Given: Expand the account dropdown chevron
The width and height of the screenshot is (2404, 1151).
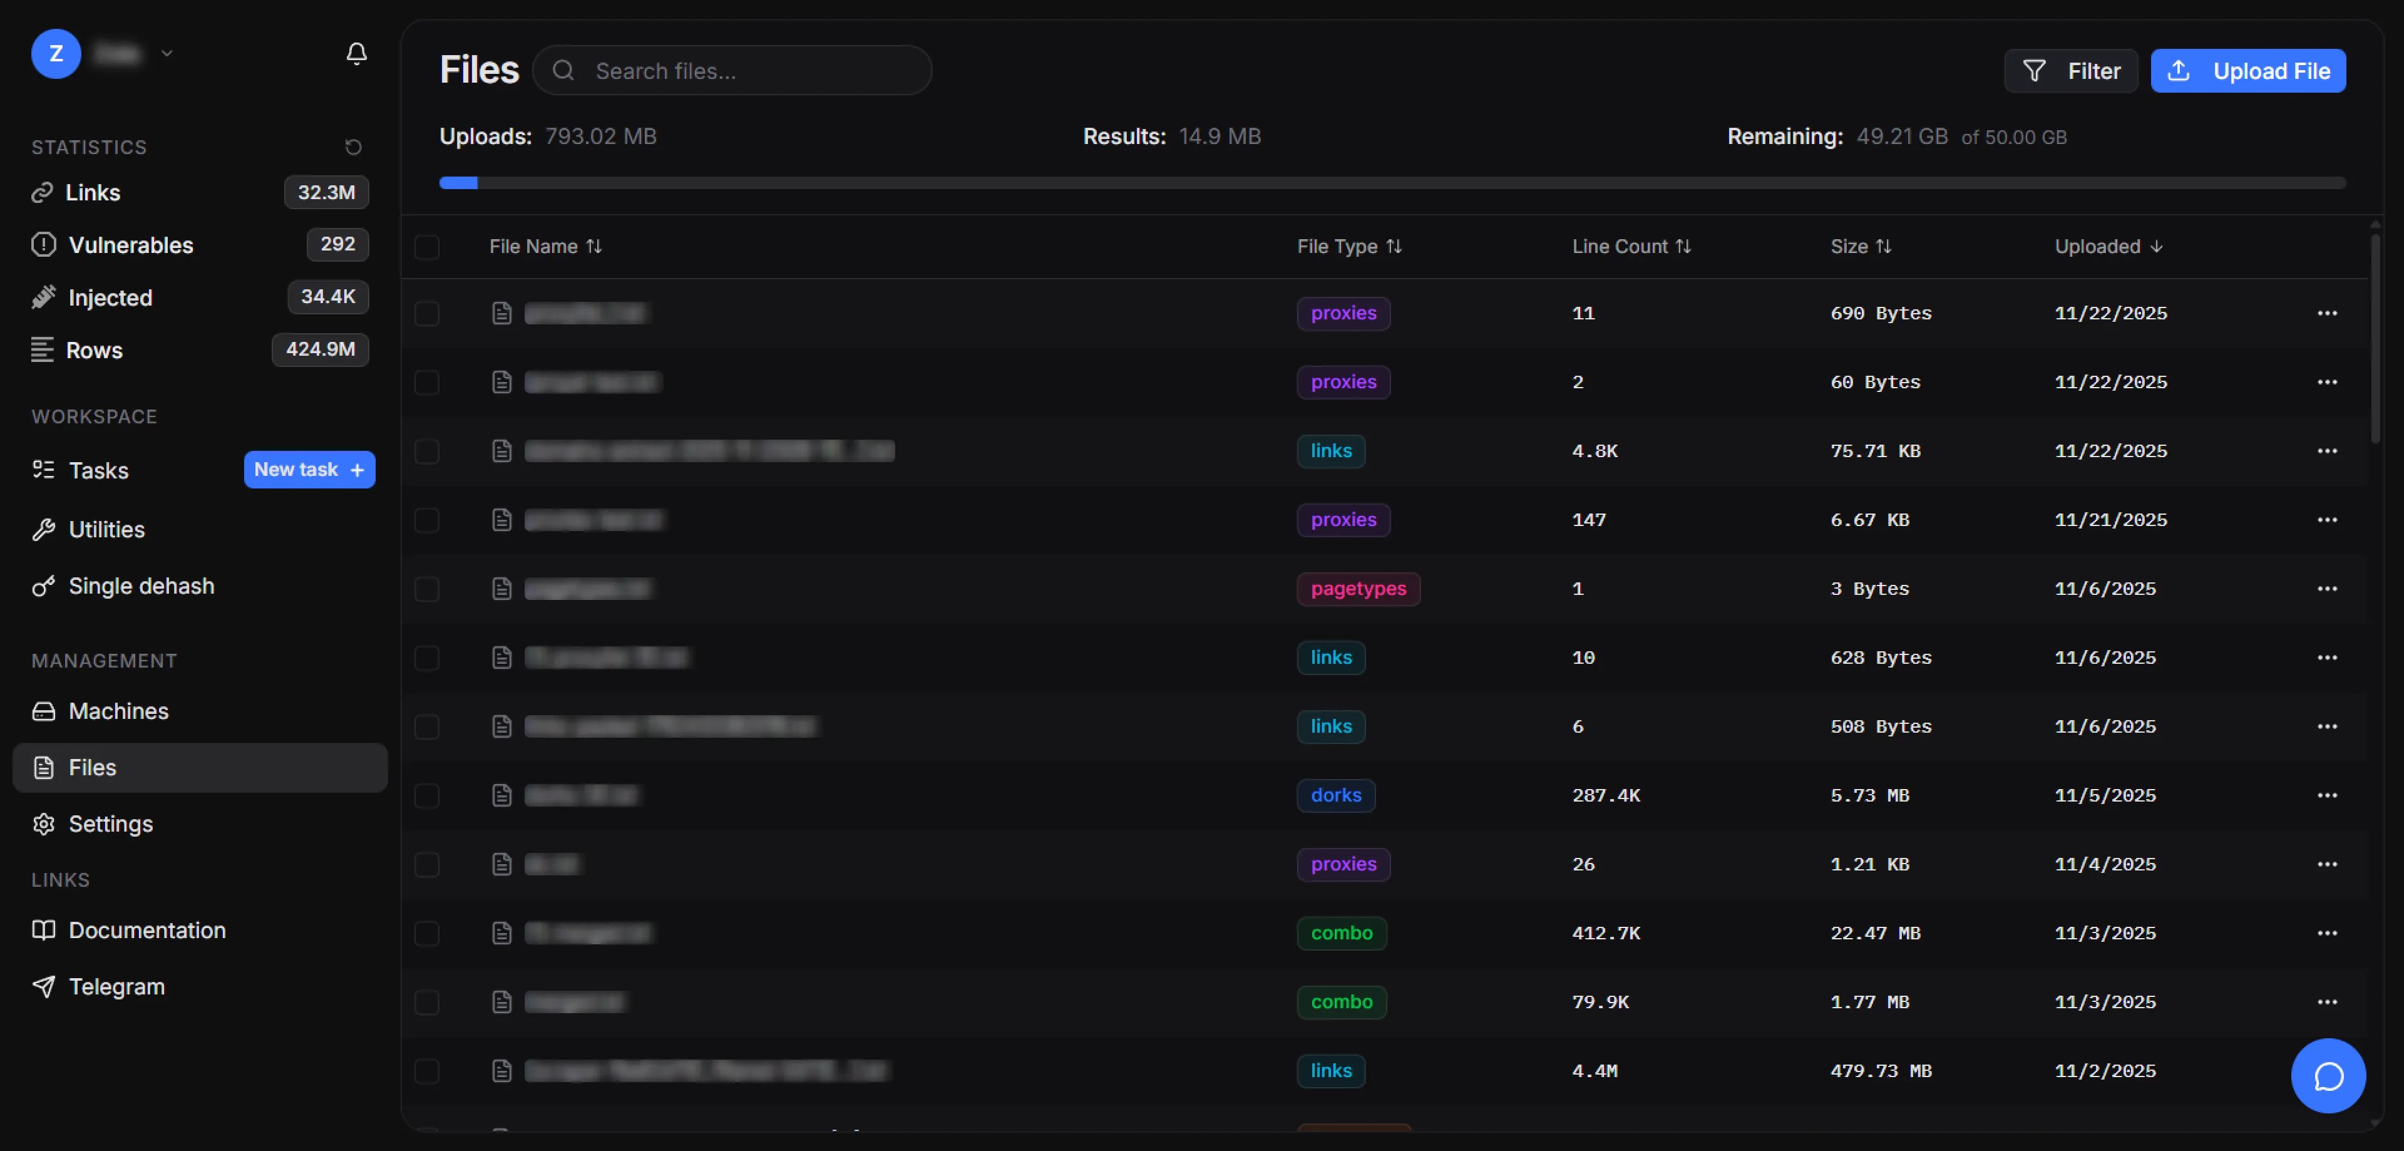Looking at the screenshot, I should tap(167, 53).
